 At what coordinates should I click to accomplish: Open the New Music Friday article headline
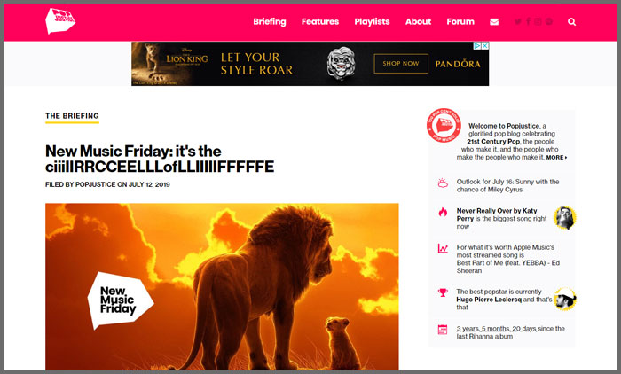point(160,159)
